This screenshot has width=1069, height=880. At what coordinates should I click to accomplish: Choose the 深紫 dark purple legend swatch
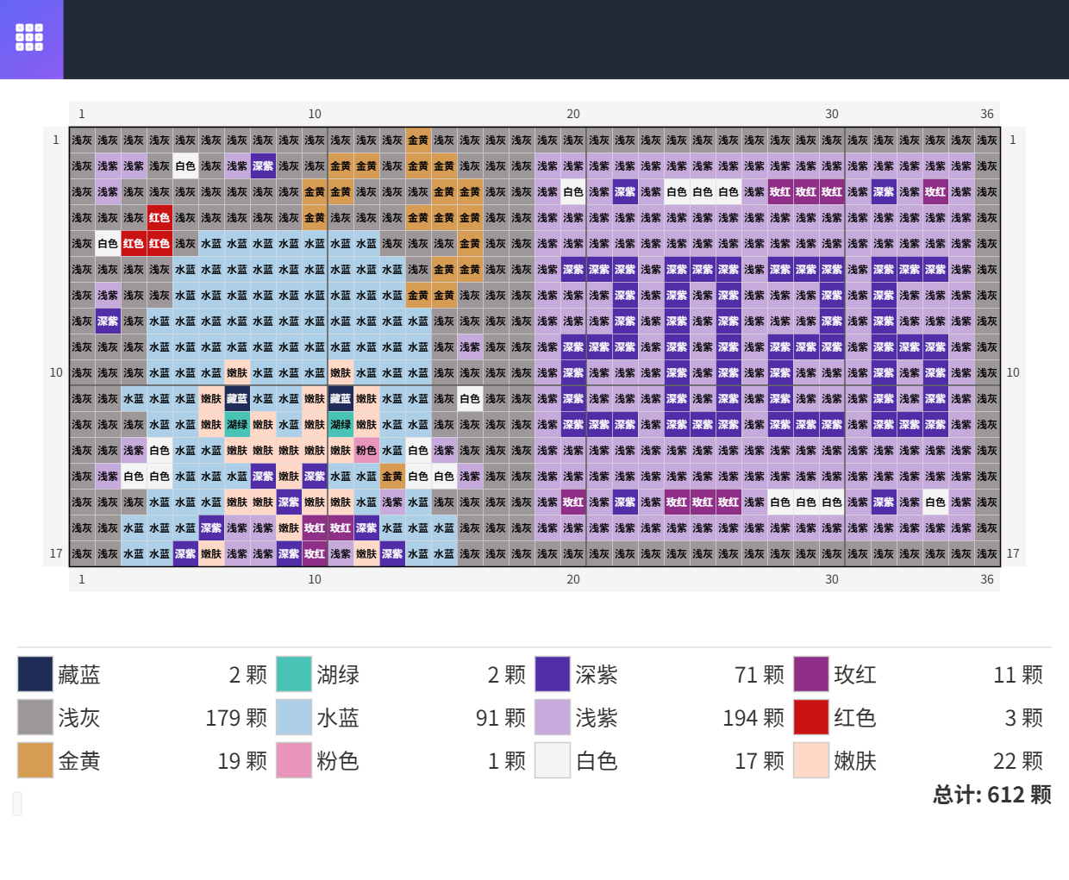pos(553,674)
